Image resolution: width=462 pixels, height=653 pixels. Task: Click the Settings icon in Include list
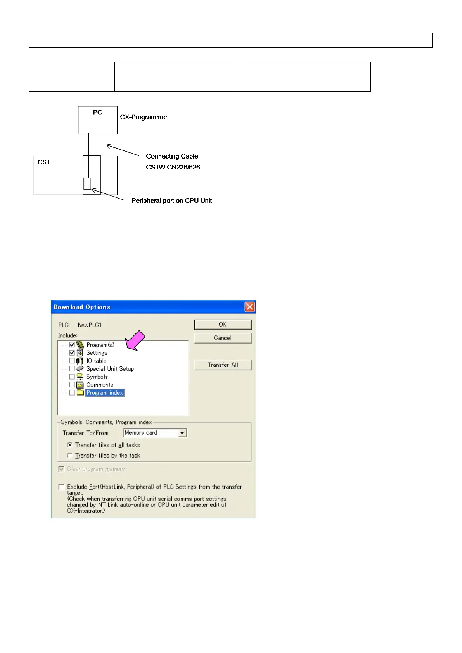click(x=80, y=353)
